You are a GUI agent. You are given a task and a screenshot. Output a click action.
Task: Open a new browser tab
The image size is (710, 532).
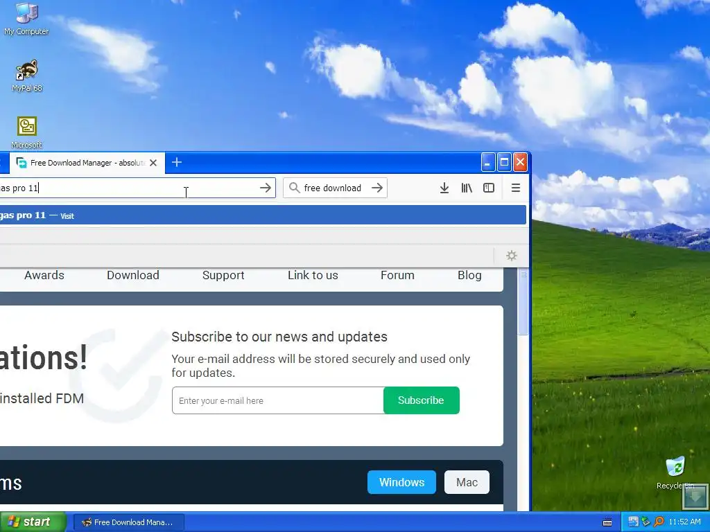point(177,162)
